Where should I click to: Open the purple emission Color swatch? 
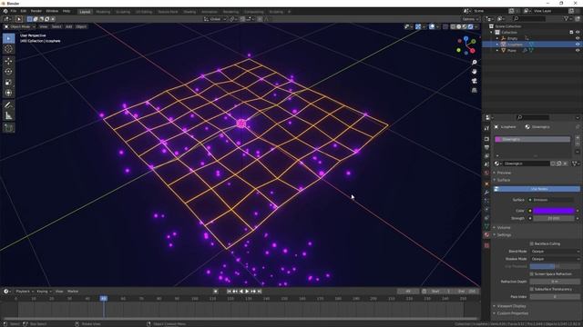coord(554,211)
